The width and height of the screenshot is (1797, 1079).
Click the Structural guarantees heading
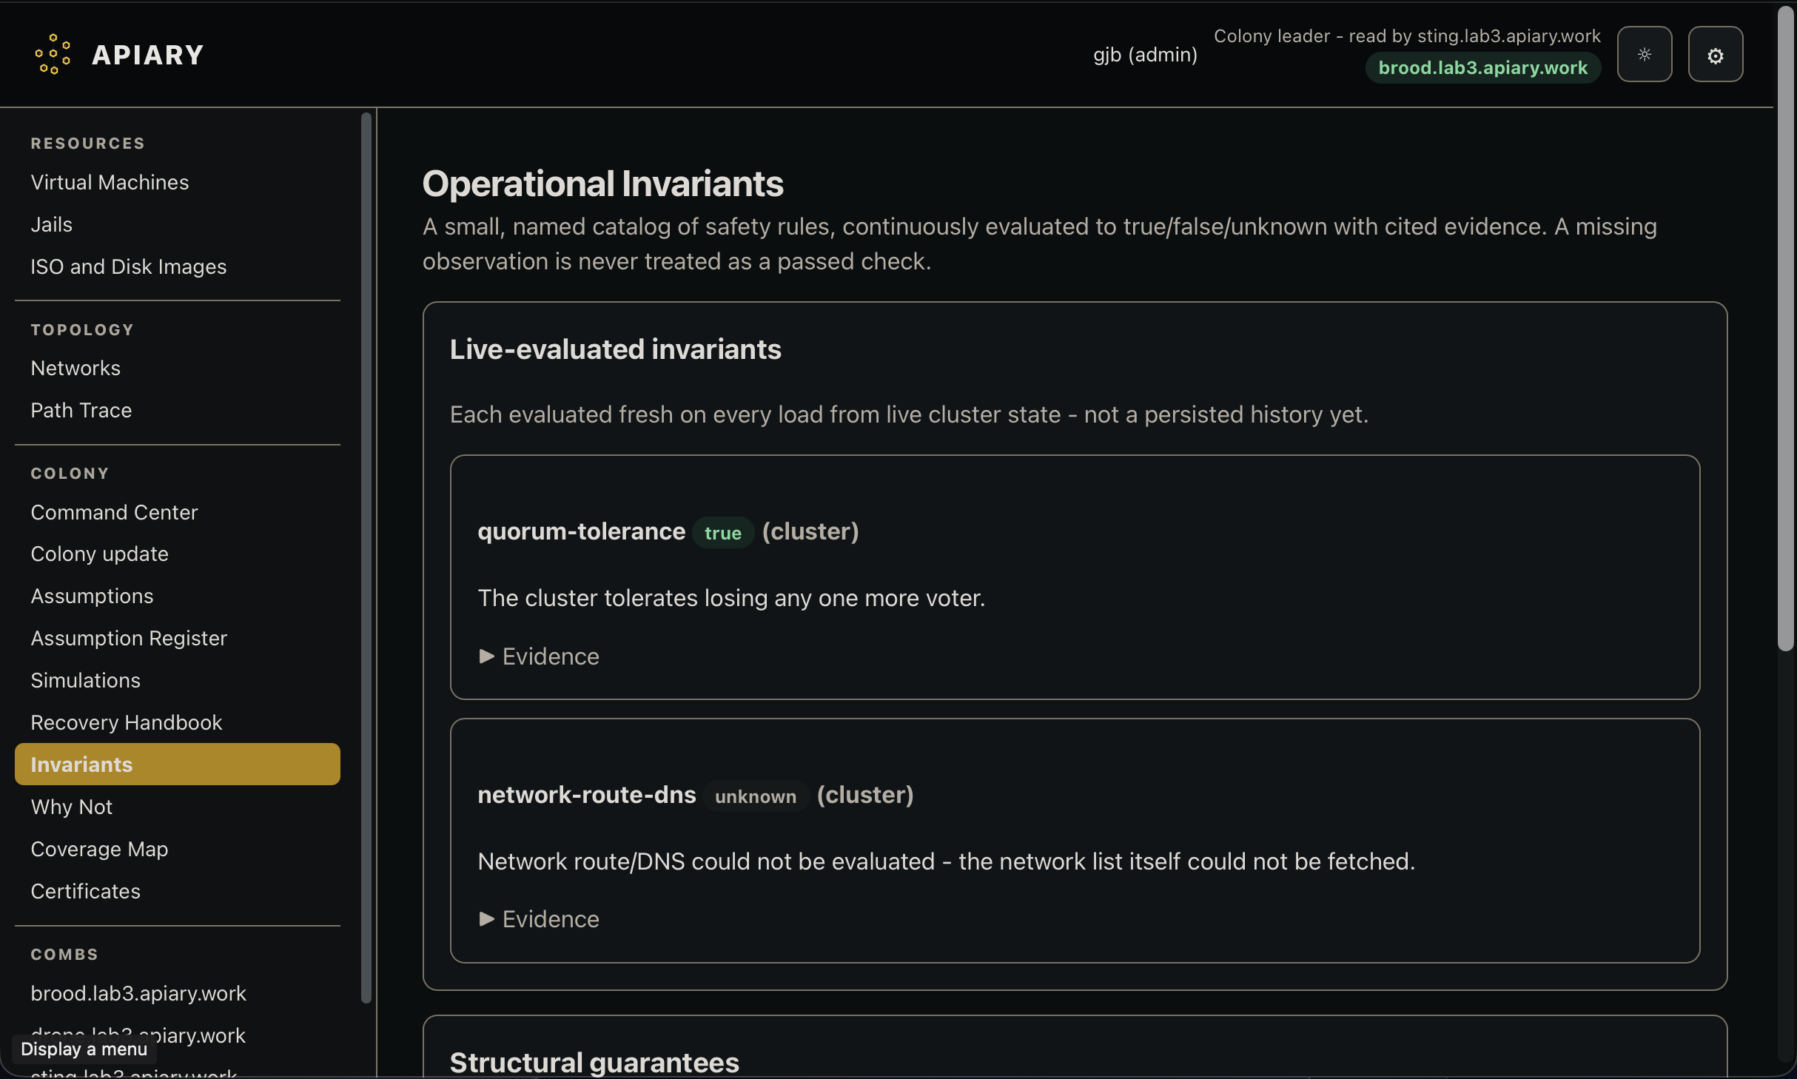pos(594,1062)
